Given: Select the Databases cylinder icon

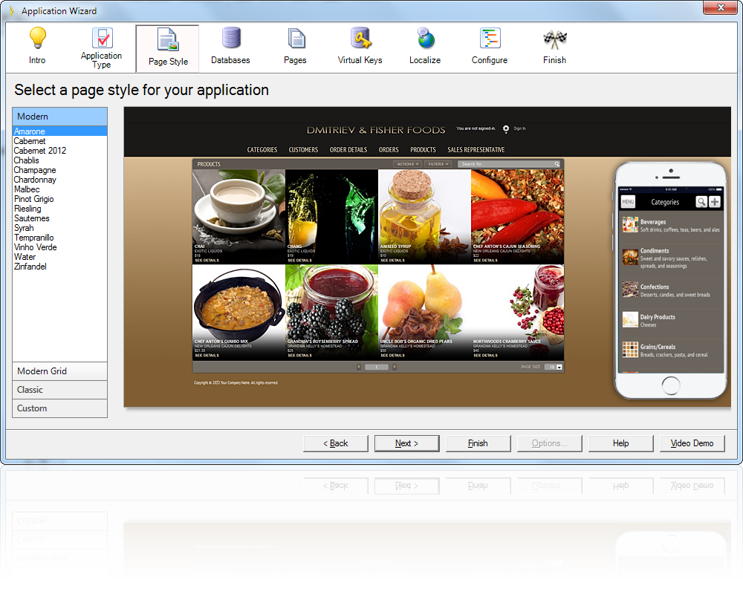Looking at the screenshot, I should point(230,39).
